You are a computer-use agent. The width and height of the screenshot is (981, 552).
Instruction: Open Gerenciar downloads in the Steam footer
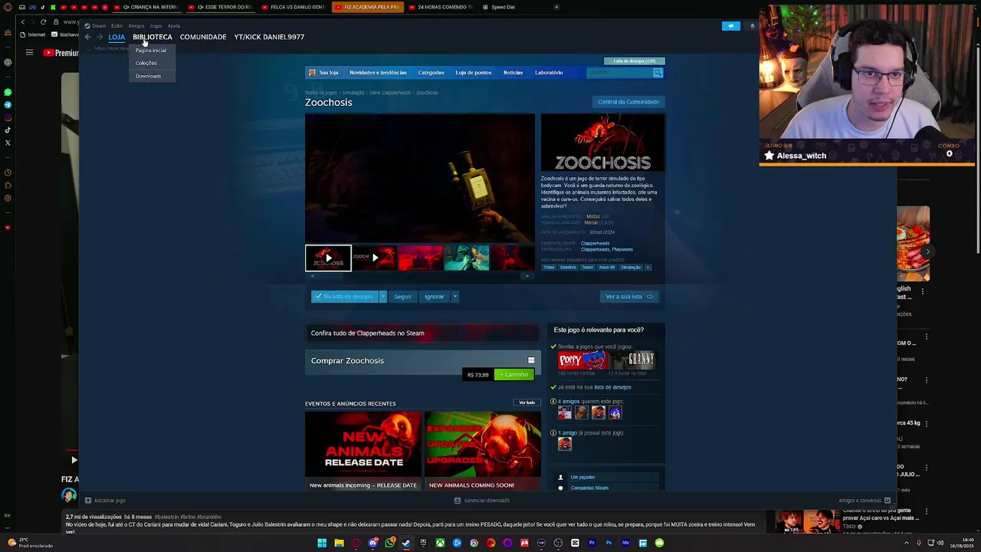(x=482, y=501)
